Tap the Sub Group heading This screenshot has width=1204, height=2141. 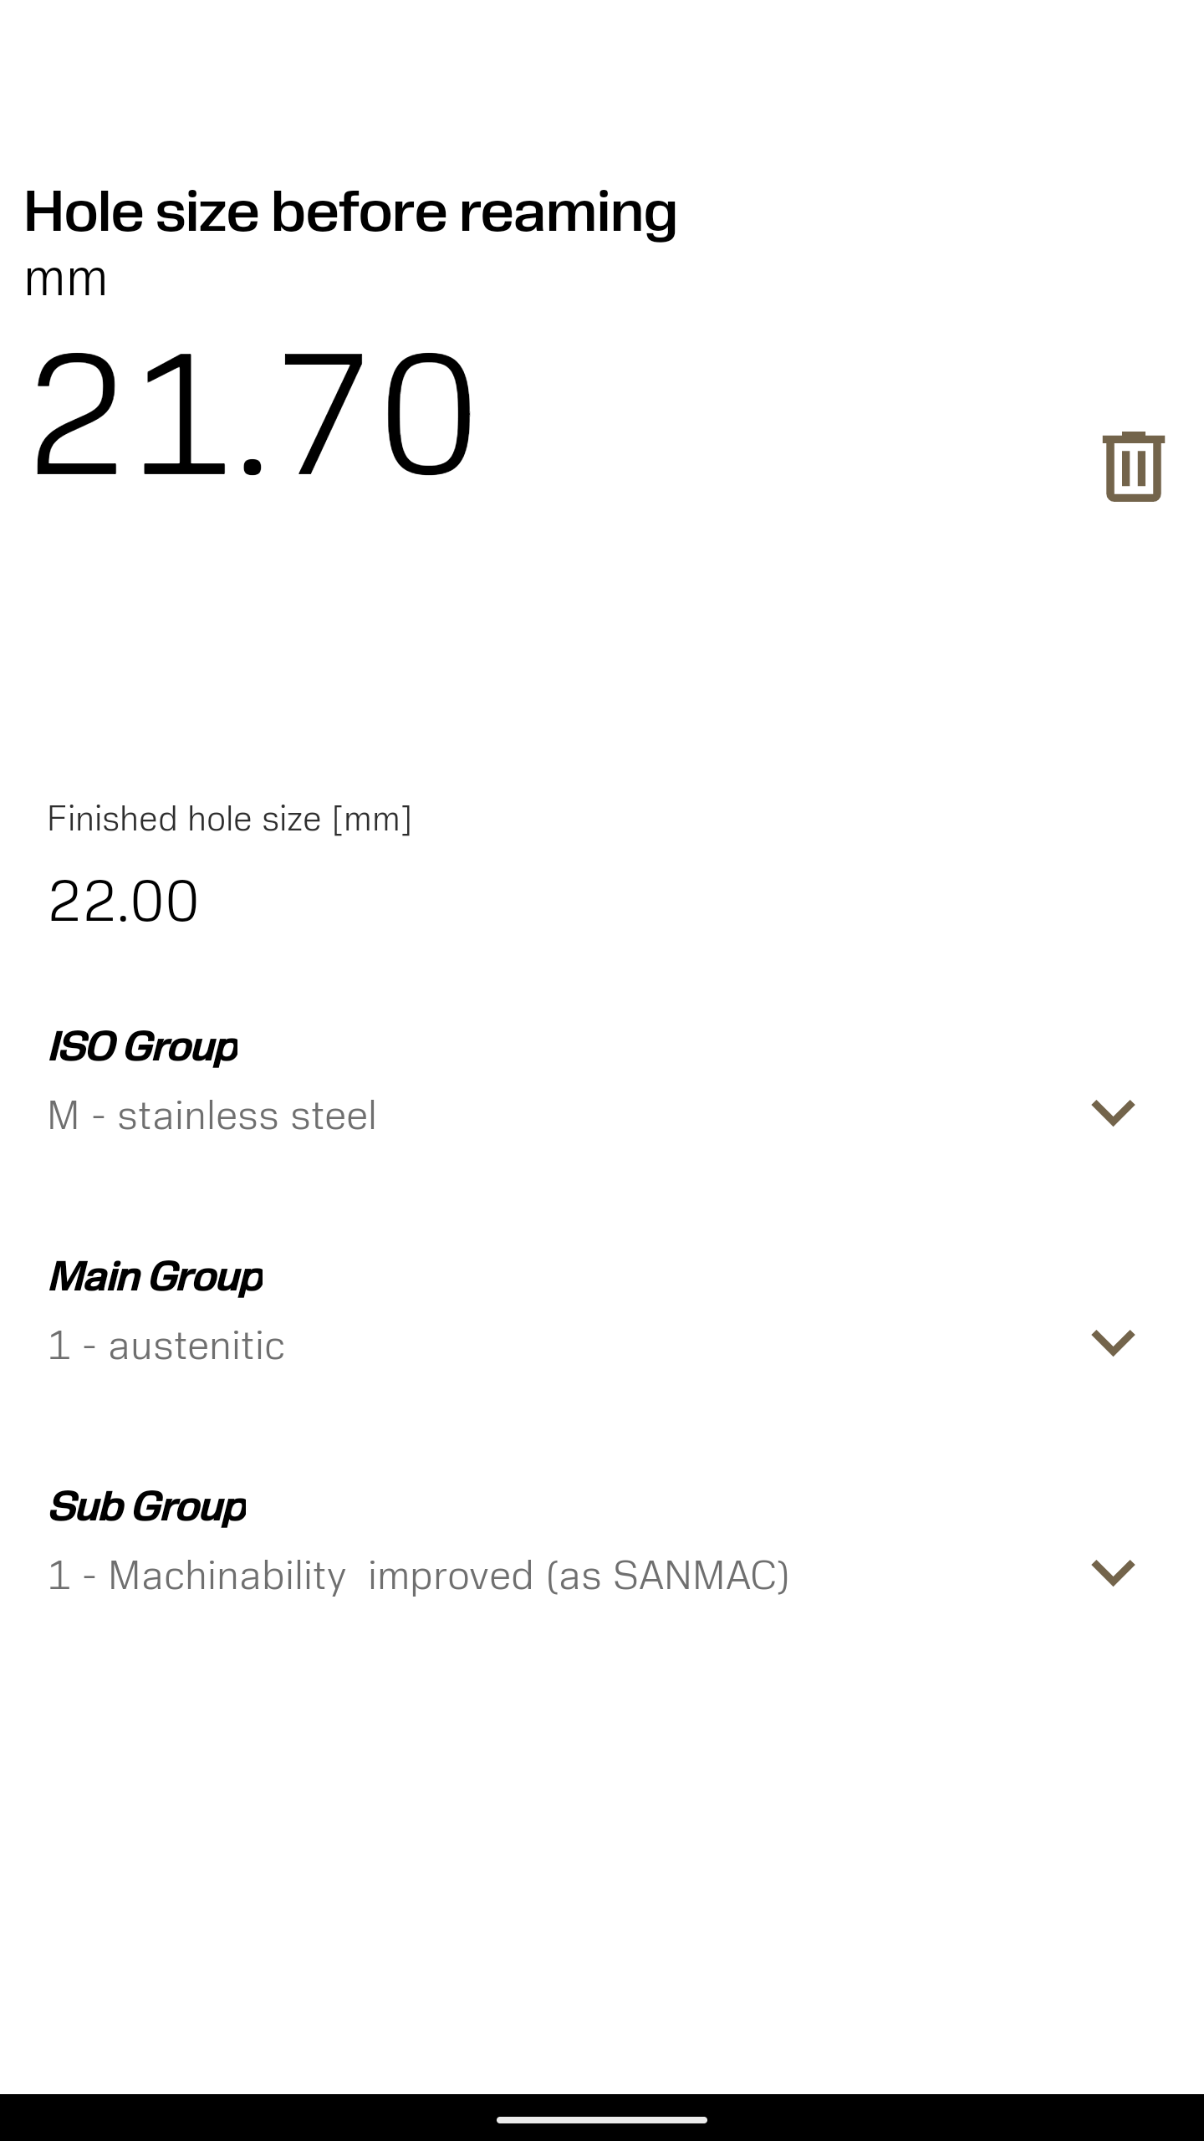(148, 1507)
